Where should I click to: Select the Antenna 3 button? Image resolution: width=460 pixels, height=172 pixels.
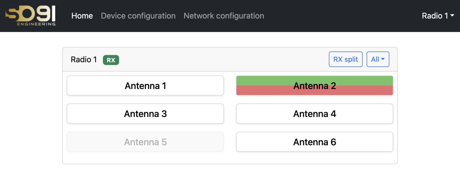pos(145,114)
